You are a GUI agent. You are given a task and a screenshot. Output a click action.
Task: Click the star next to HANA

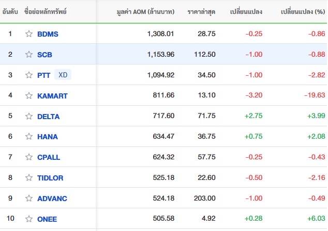[29, 137]
